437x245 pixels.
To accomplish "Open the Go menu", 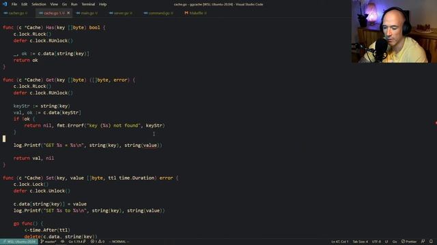I will click(x=64, y=4).
